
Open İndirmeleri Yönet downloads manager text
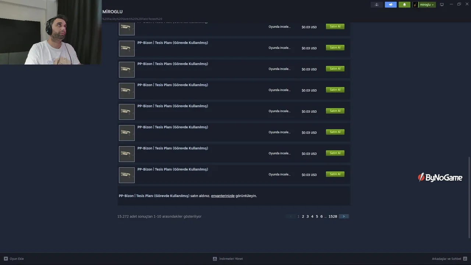(231, 259)
